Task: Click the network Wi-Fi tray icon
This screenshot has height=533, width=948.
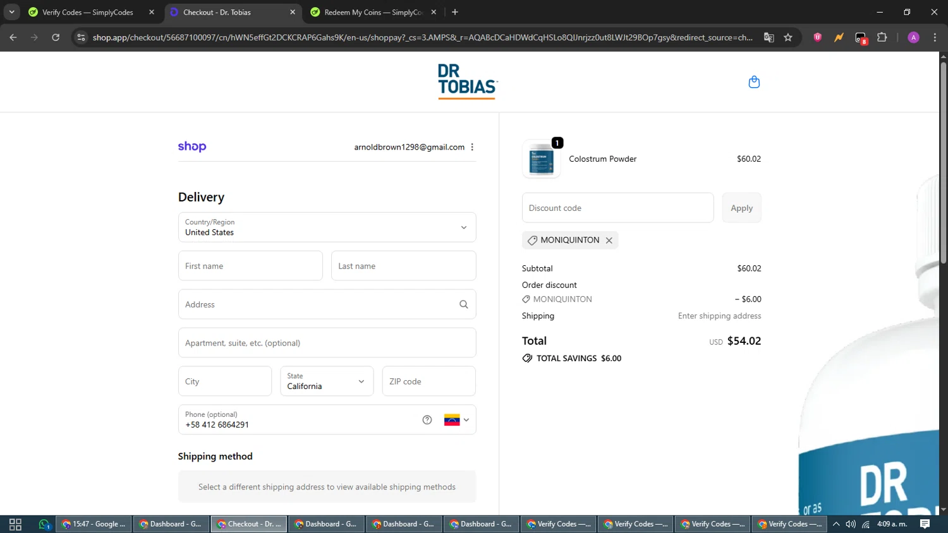Action: pyautogui.click(x=866, y=524)
